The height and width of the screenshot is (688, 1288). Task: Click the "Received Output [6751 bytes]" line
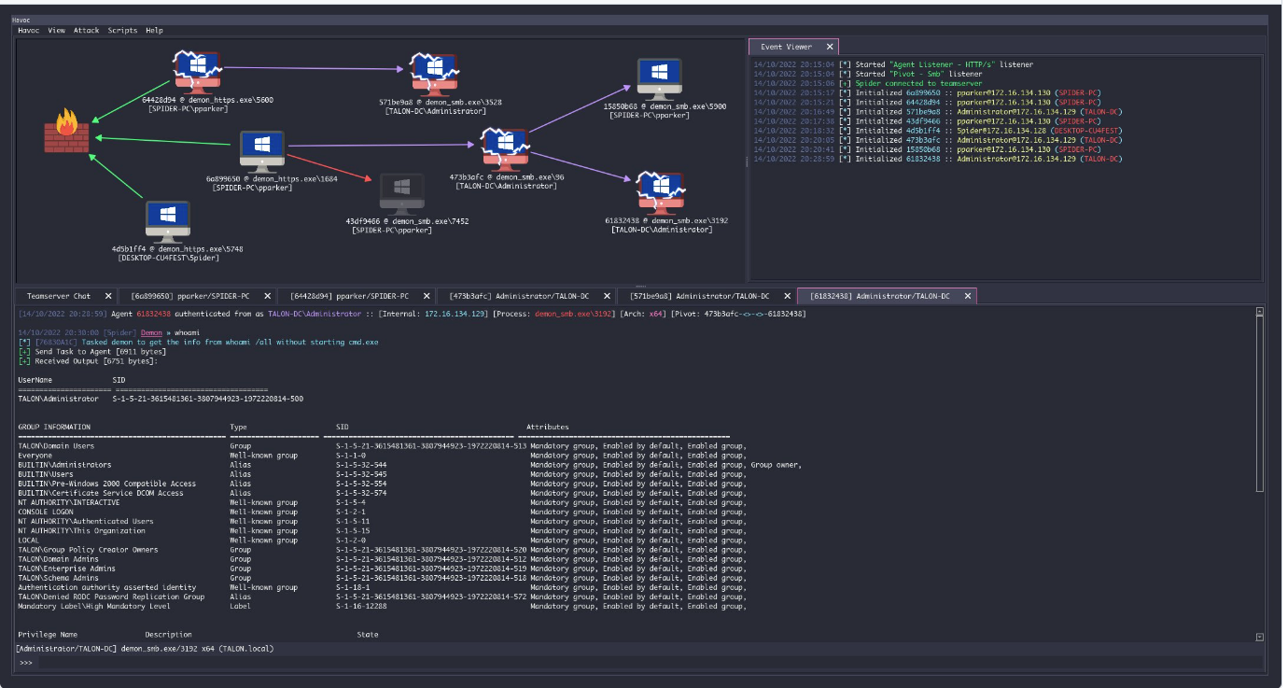[89, 360]
